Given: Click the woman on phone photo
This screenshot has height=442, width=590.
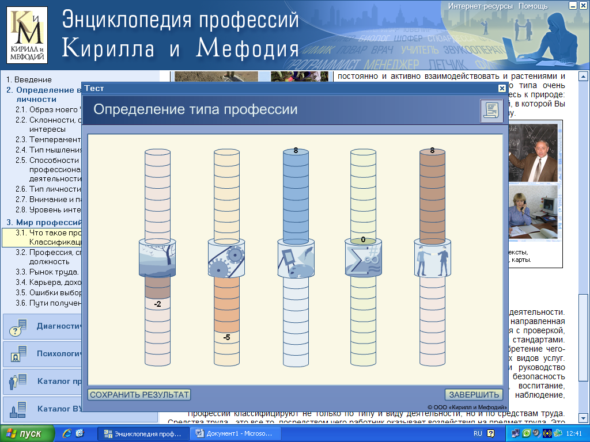Looking at the screenshot, I should point(533,212).
